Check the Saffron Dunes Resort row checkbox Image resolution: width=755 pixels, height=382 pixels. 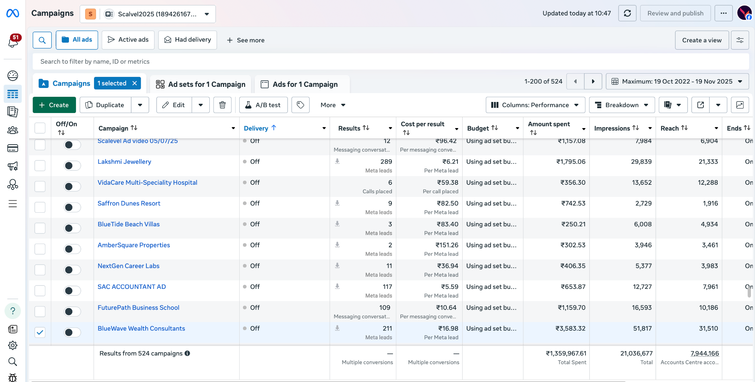click(40, 207)
